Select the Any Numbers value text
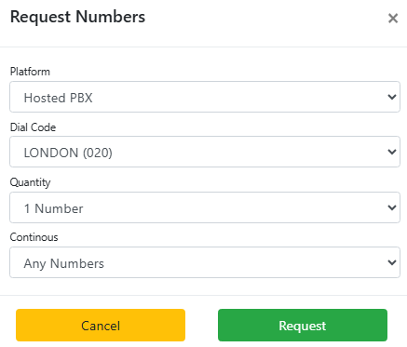 point(64,264)
